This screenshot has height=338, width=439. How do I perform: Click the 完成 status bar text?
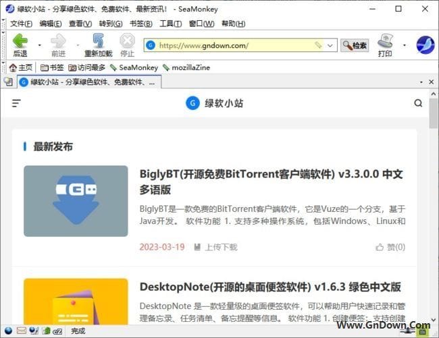pos(78,331)
